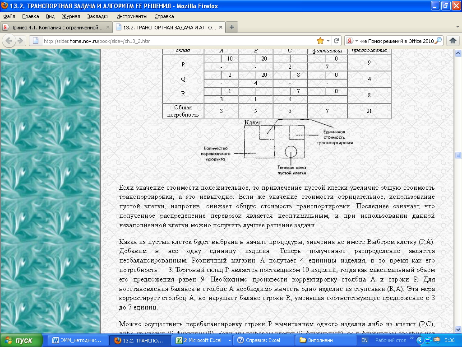This screenshot has width=462, height=347.
Task: Go back to the previous page
Action: (9, 41)
